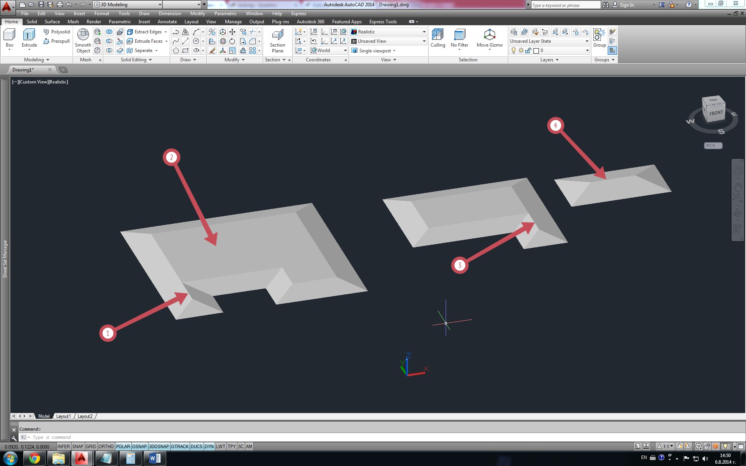Click the Drawing1 file tab

(23, 70)
